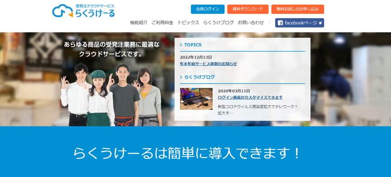
Task: Go to ご利用料金 page
Action: (162, 23)
